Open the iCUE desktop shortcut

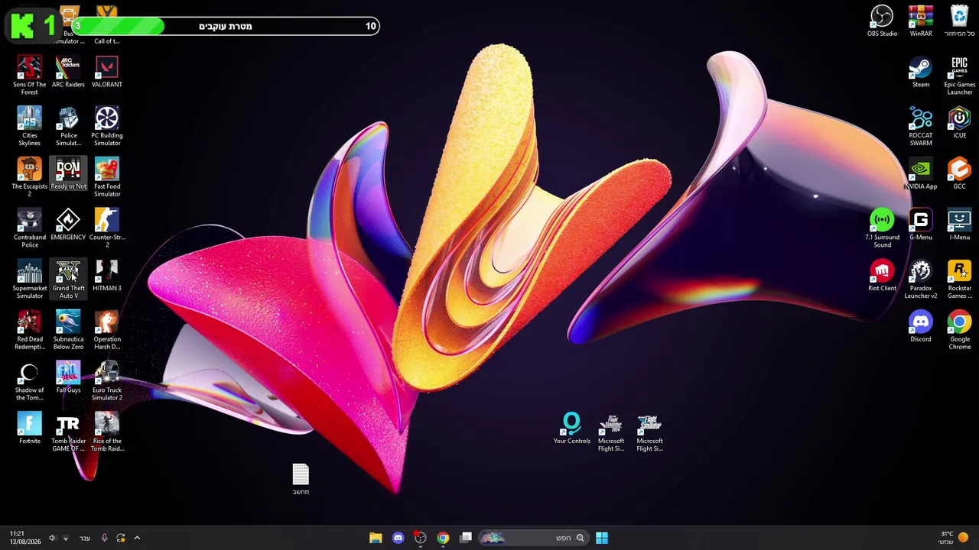[x=960, y=123]
